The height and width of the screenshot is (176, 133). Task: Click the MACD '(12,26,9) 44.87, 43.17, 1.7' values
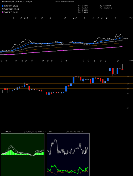pos(35,132)
